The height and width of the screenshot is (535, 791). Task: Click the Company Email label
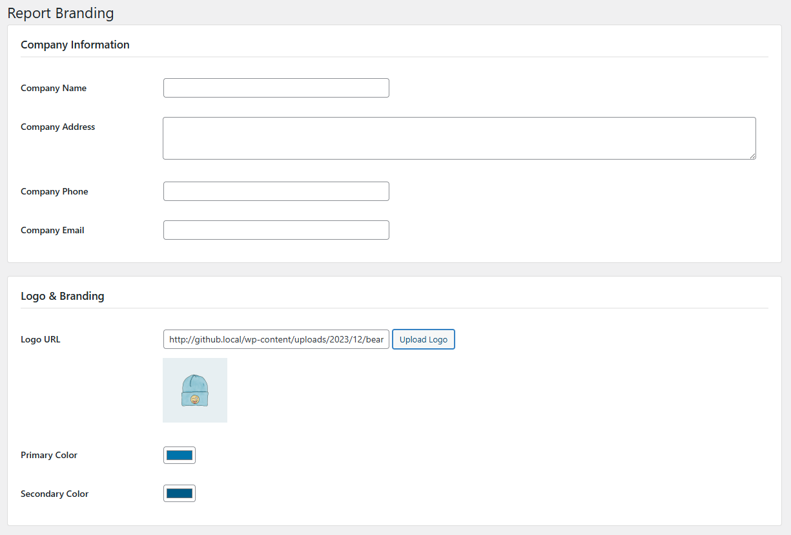pyautogui.click(x=52, y=230)
